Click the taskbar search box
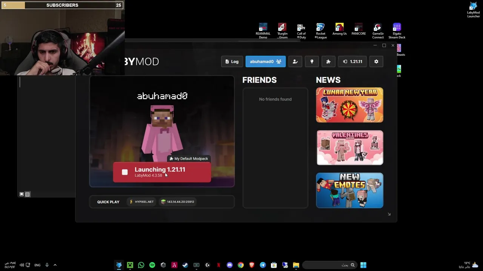Screen dimensions: 483x271 [329, 265]
